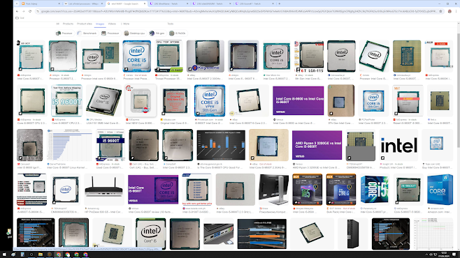Open a new tab with the plus button
This screenshot has height=258, width=460.
point(280,3)
